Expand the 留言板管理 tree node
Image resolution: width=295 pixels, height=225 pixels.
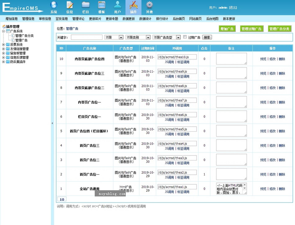3,53
